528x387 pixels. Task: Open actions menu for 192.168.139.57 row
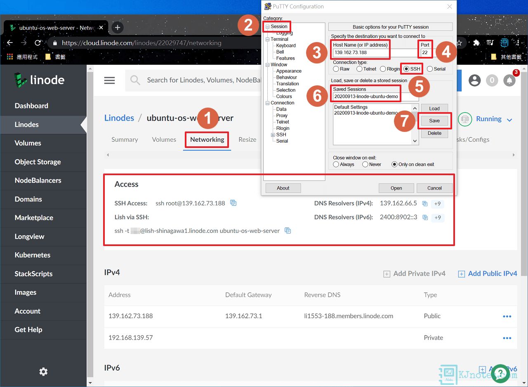(x=507, y=338)
